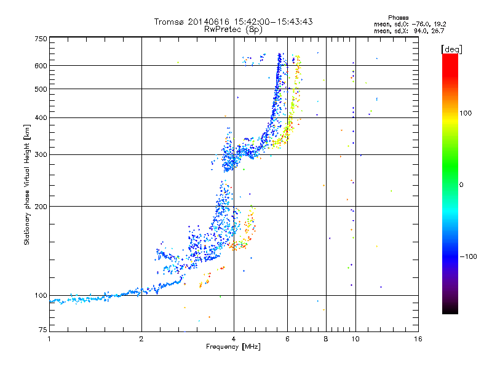Click the 'mean, sd,O: -76.0, 19.2' line
This screenshot has height=369, width=492.
[x=410, y=24]
